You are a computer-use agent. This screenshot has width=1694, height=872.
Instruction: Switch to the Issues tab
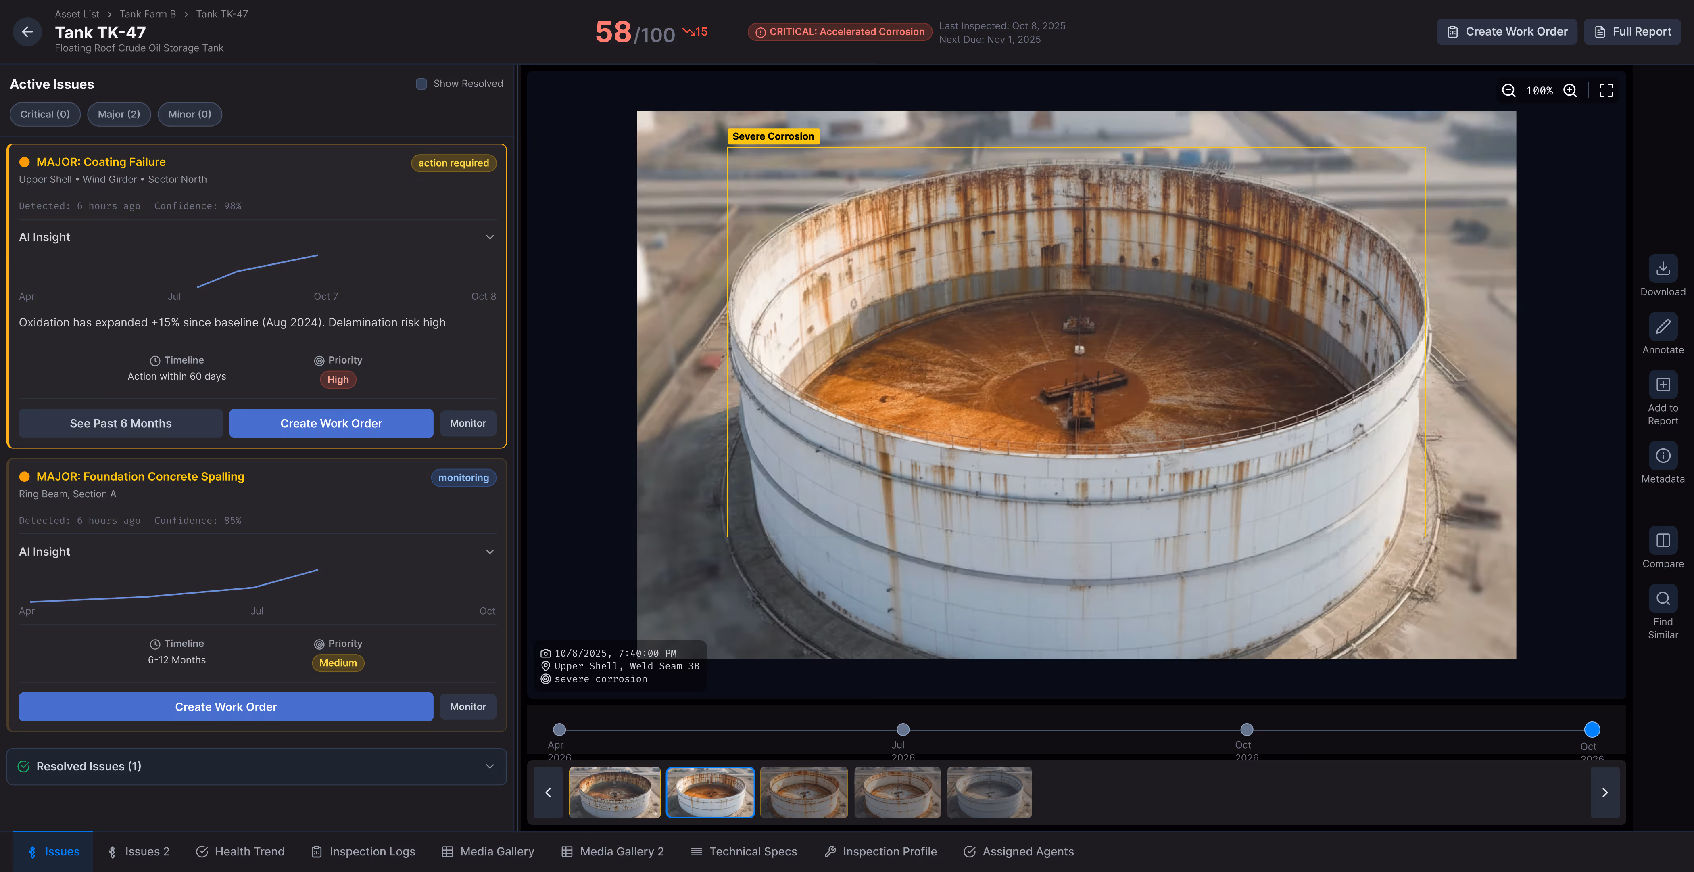(53, 851)
